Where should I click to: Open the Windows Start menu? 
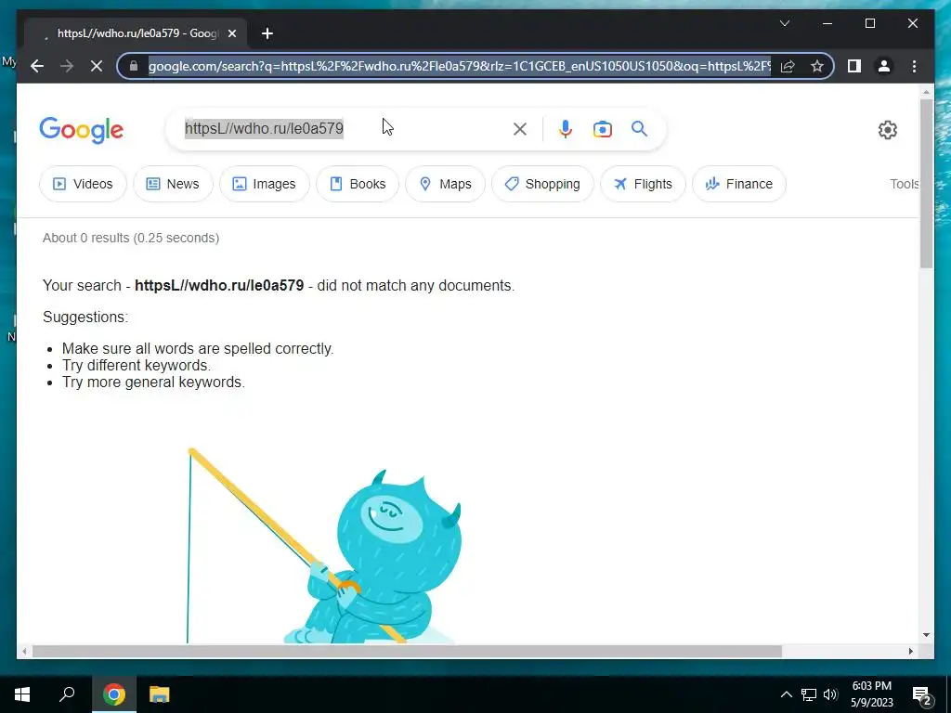point(22,694)
